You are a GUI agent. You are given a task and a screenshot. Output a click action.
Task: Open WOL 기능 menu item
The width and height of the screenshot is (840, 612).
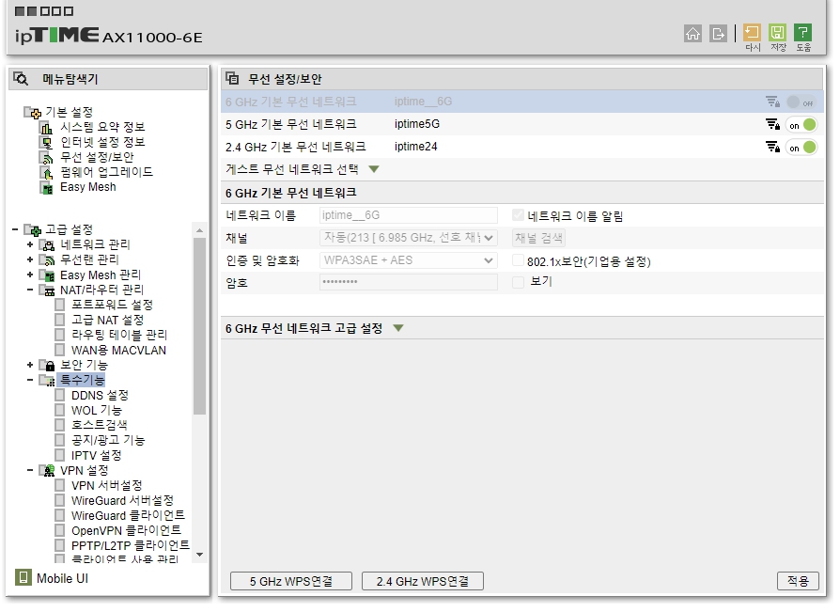pos(97,410)
